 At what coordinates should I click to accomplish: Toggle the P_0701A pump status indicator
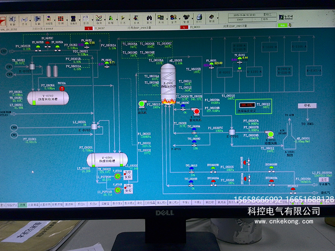(x=117, y=177)
